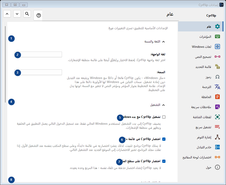Click the يضيف CyrFlip إلى بدء التشغيل description
This screenshot has width=226, height=185.
point(89,126)
